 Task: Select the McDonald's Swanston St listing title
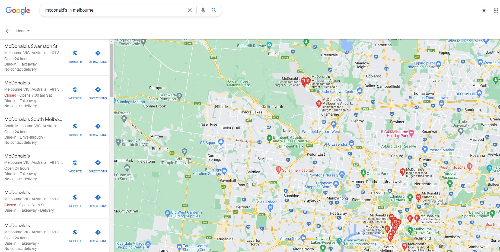tap(31, 46)
